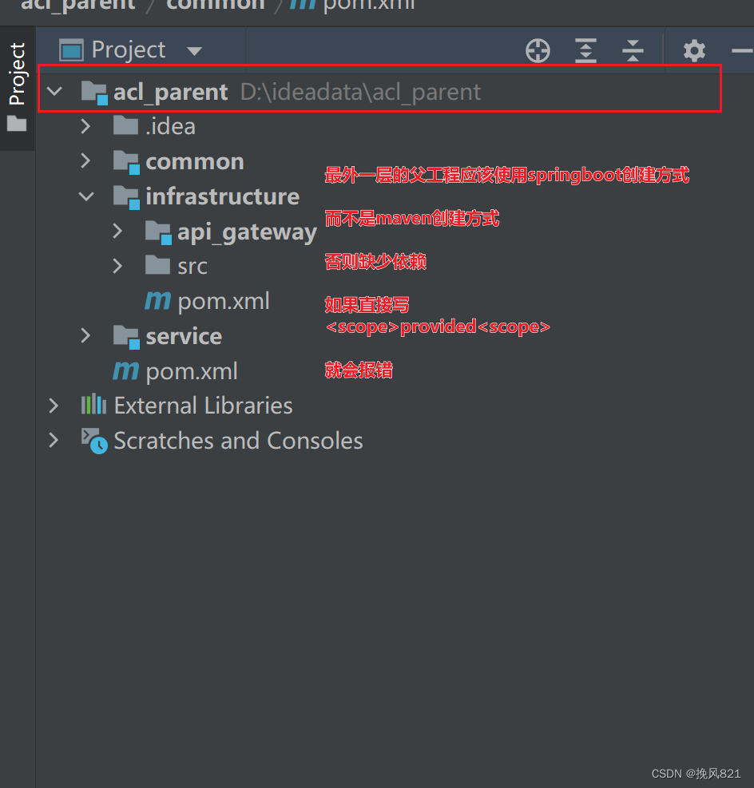Select the infrastructure module row
Image resolution: width=754 pixels, height=788 pixels.
(395, 196)
